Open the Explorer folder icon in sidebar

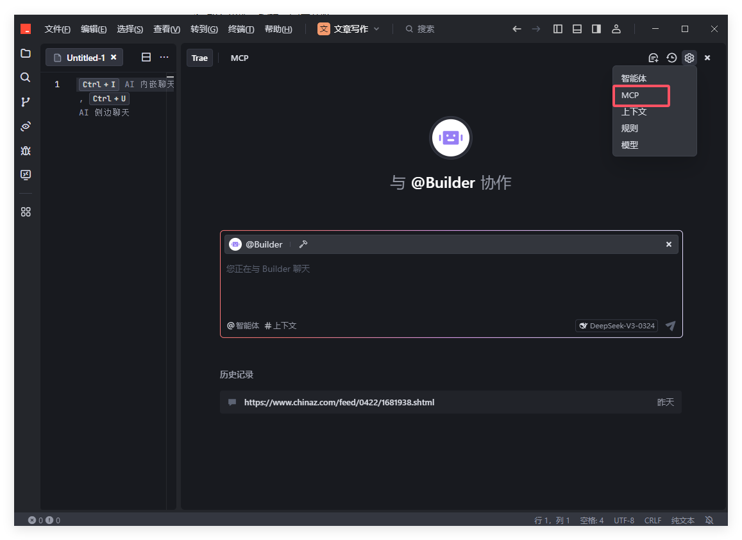coord(26,53)
